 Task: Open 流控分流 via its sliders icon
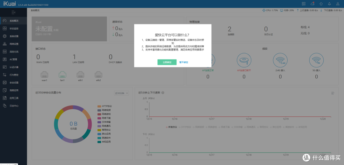[4, 52]
